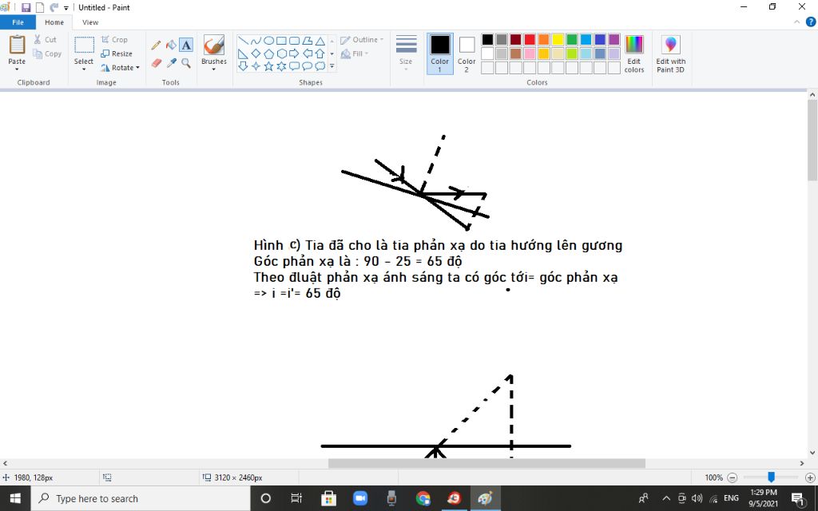Screen dimensions: 818x511
Task: Click the zoom in plus button
Action: coord(810,477)
